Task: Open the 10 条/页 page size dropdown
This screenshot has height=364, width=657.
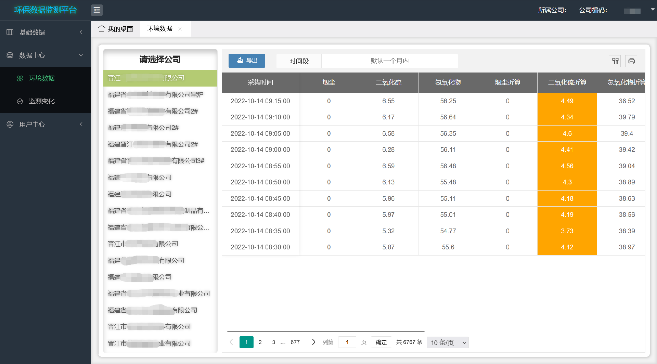Action: pos(448,342)
